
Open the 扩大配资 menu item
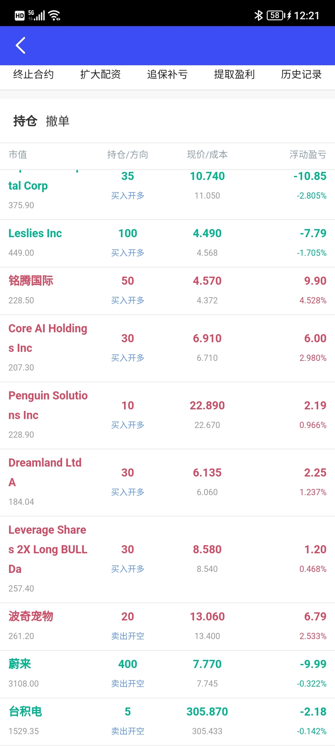(100, 75)
